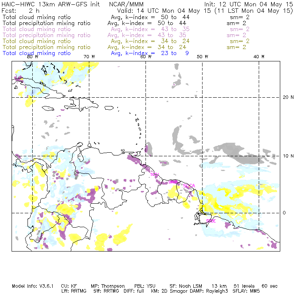Click the olive "Total cloud mixing ratio" legend label
The image size is (295, 295).
click(37, 41)
